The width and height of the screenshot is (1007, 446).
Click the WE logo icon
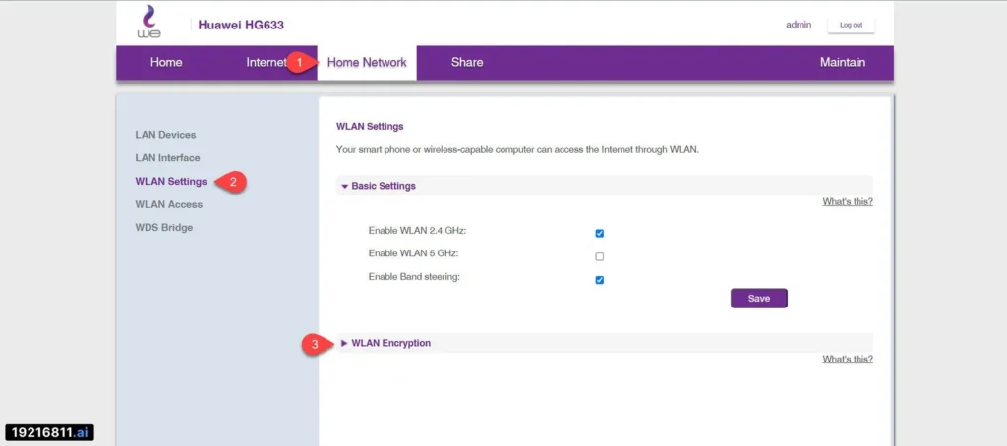click(x=149, y=23)
